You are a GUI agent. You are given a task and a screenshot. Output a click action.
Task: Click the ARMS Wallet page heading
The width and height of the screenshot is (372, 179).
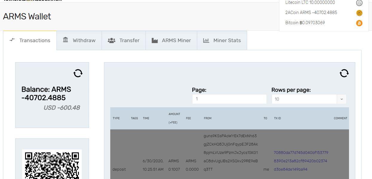27,16
